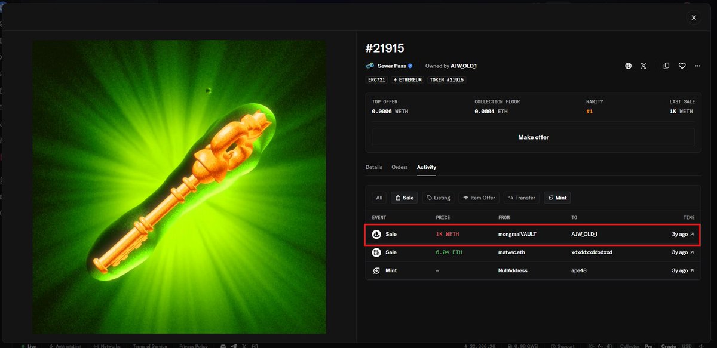Image resolution: width=717 pixels, height=348 pixels.
Task: Open Privacy Policy in the footer
Action: 194,346
